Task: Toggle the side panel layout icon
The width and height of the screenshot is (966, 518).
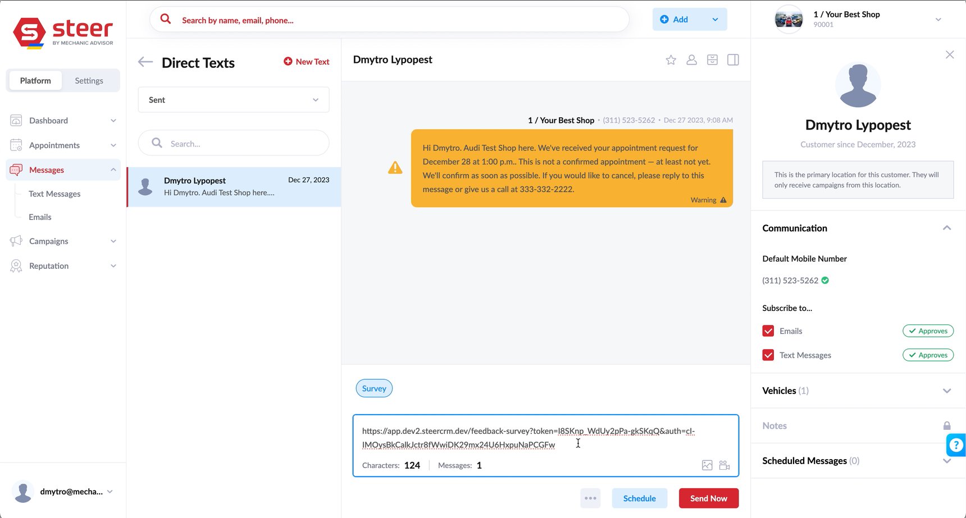Action: coord(733,59)
